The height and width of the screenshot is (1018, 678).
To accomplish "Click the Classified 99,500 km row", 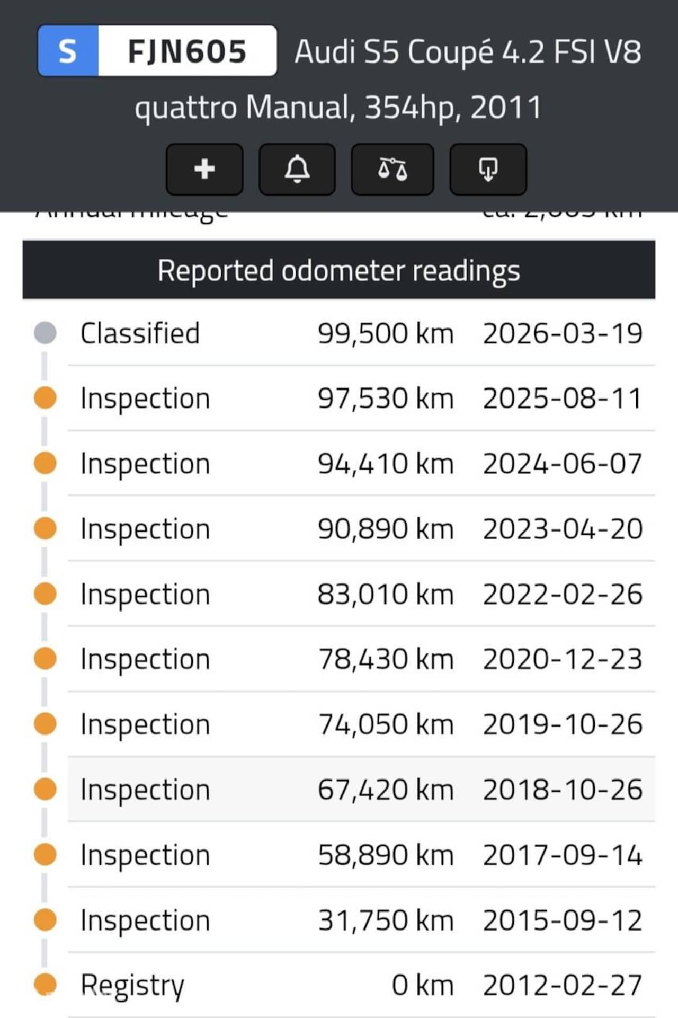I will (x=360, y=334).
